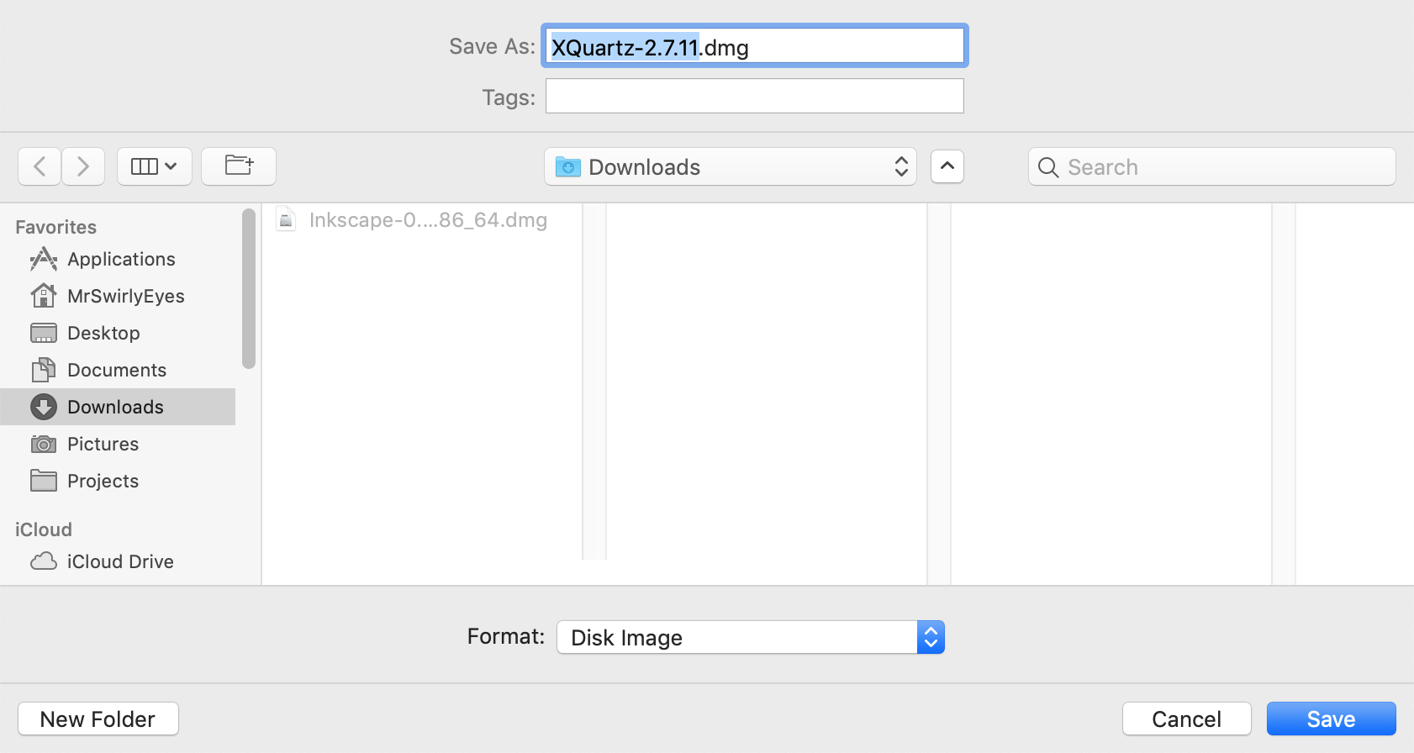Open Documents folder in sidebar
The height and width of the screenshot is (753, 1414).
(117, 371)
